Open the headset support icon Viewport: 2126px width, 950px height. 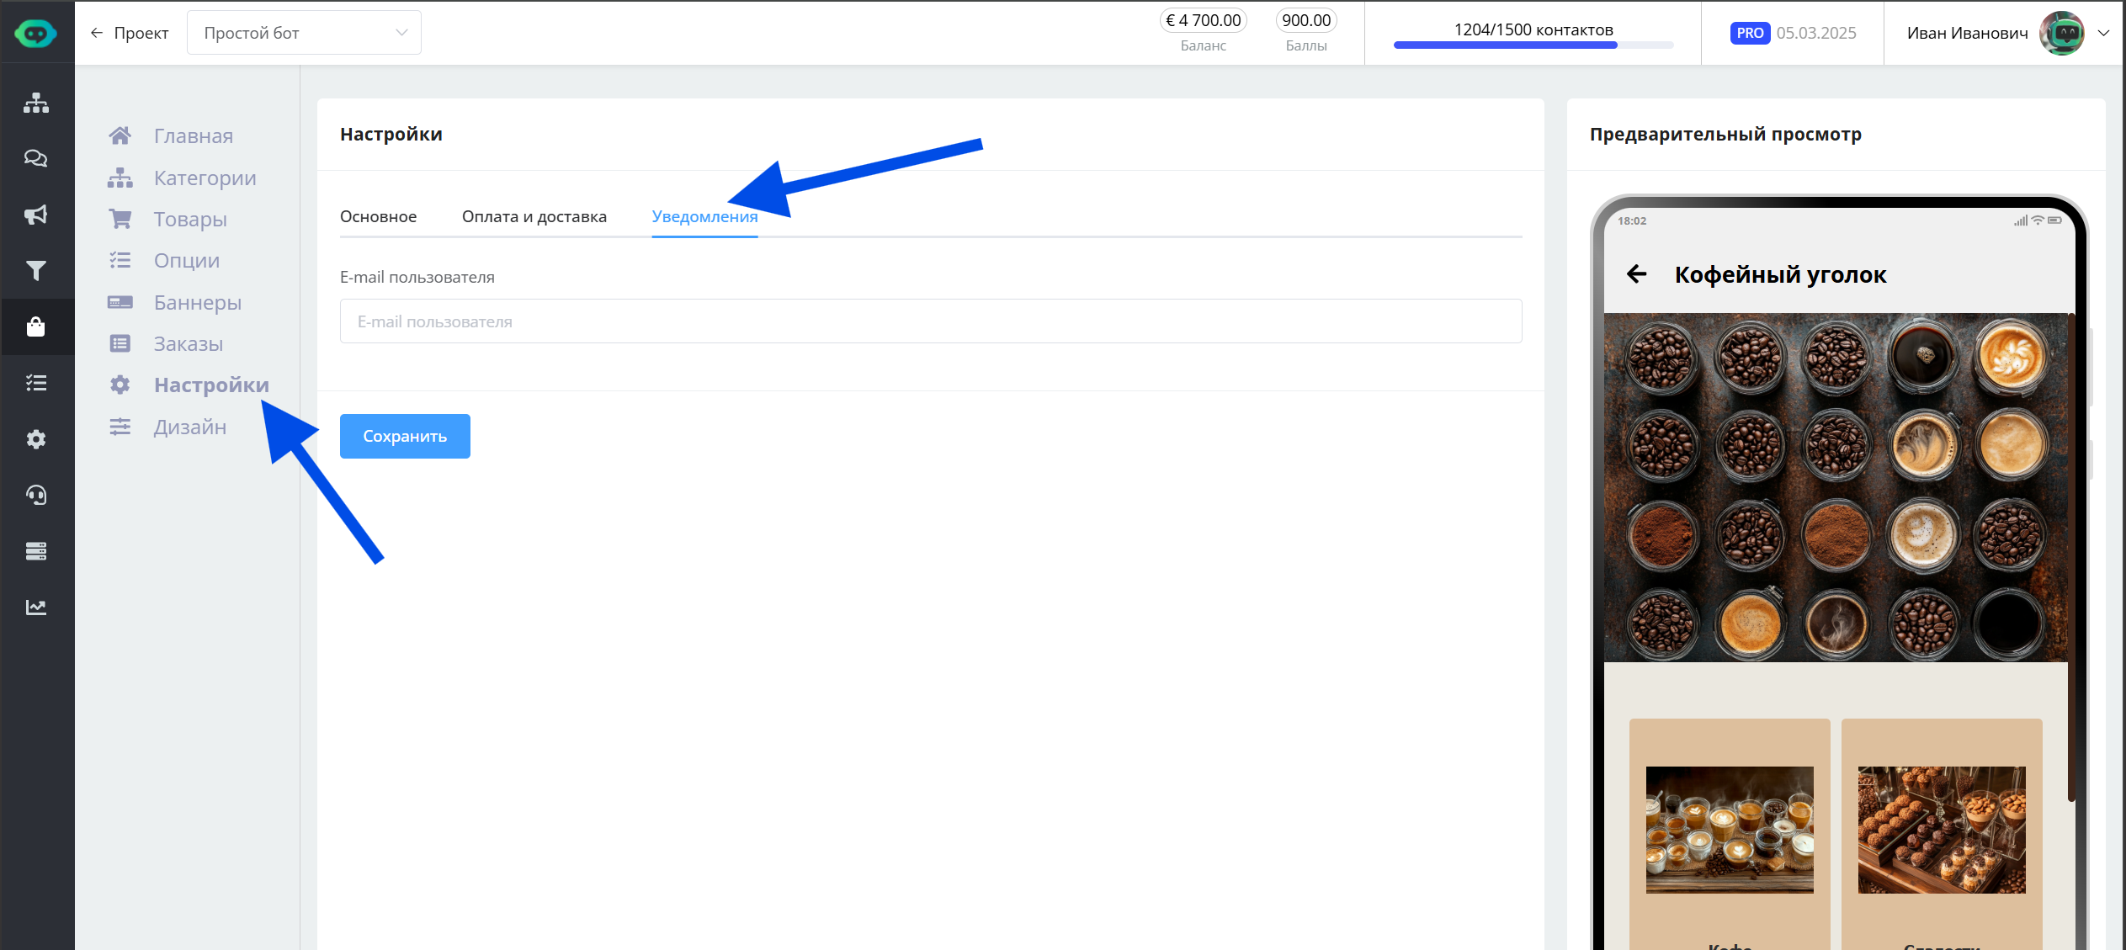pos(35,495)
